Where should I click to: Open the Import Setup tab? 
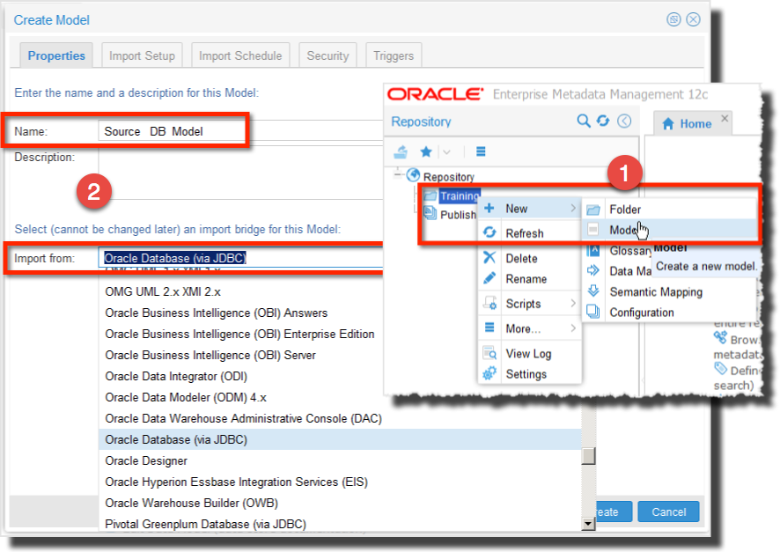pos(142,55)
